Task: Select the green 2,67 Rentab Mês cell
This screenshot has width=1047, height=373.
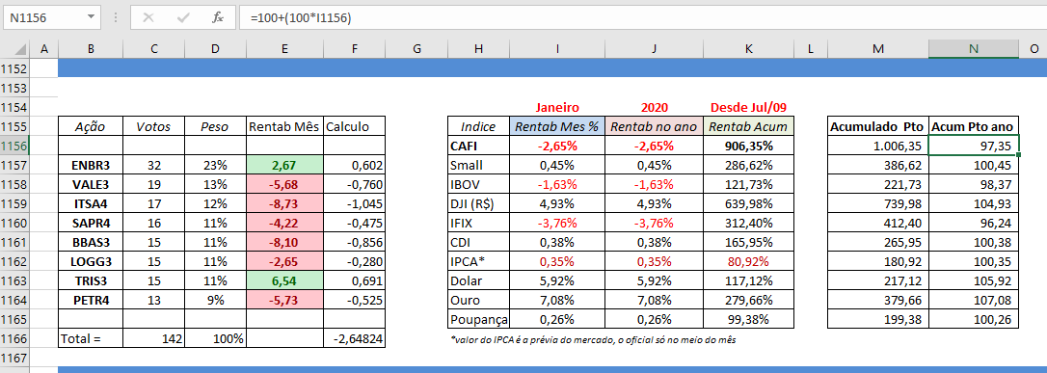Action: point(285,165)
